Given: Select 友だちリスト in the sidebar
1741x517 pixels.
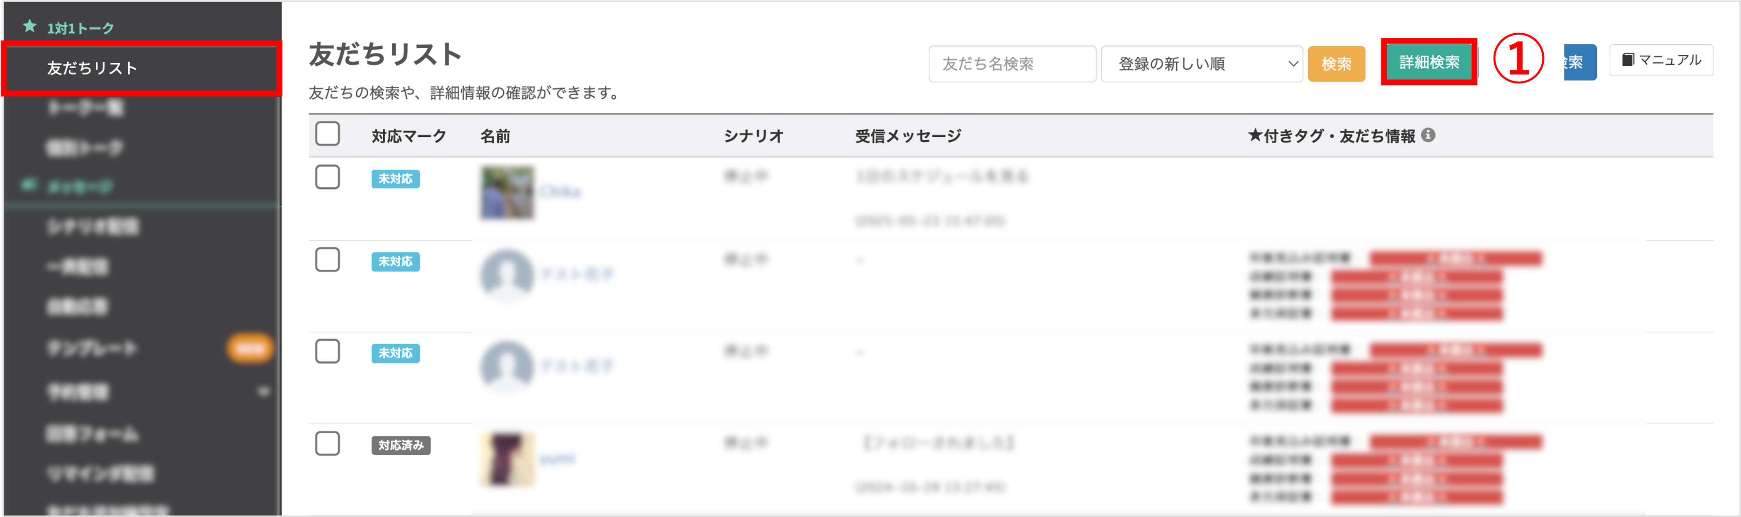Looking at the screenshot, I should 141,68.
